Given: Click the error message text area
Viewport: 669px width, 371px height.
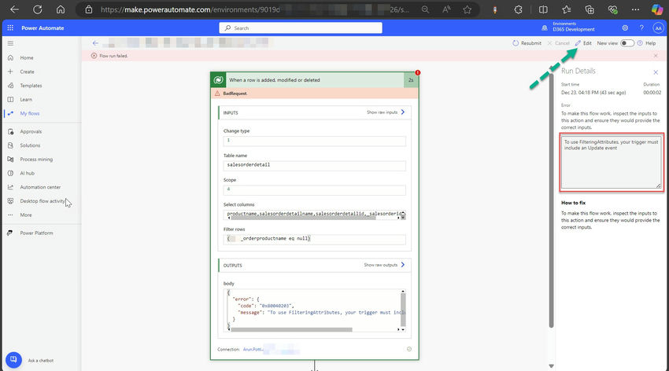Looking at the screenshot, I should [x=611, y=162].
